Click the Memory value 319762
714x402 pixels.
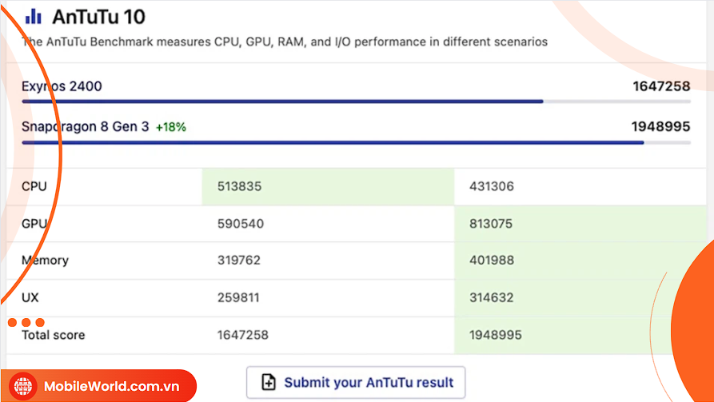(x=239, y=261)
